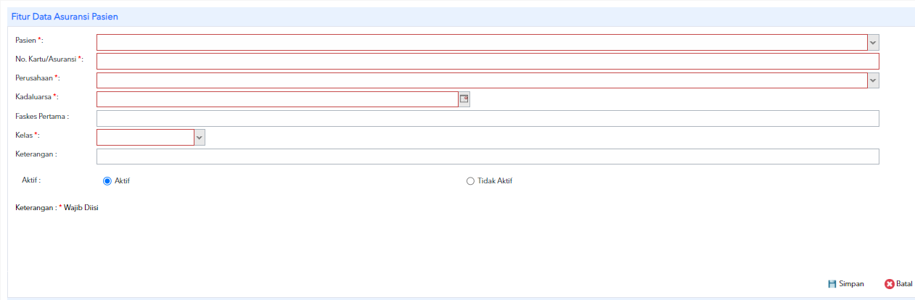This screenshot has height=300, width=915.
Task: Expand the Pasien dropdown arrow
Action: tap(873, 43)
